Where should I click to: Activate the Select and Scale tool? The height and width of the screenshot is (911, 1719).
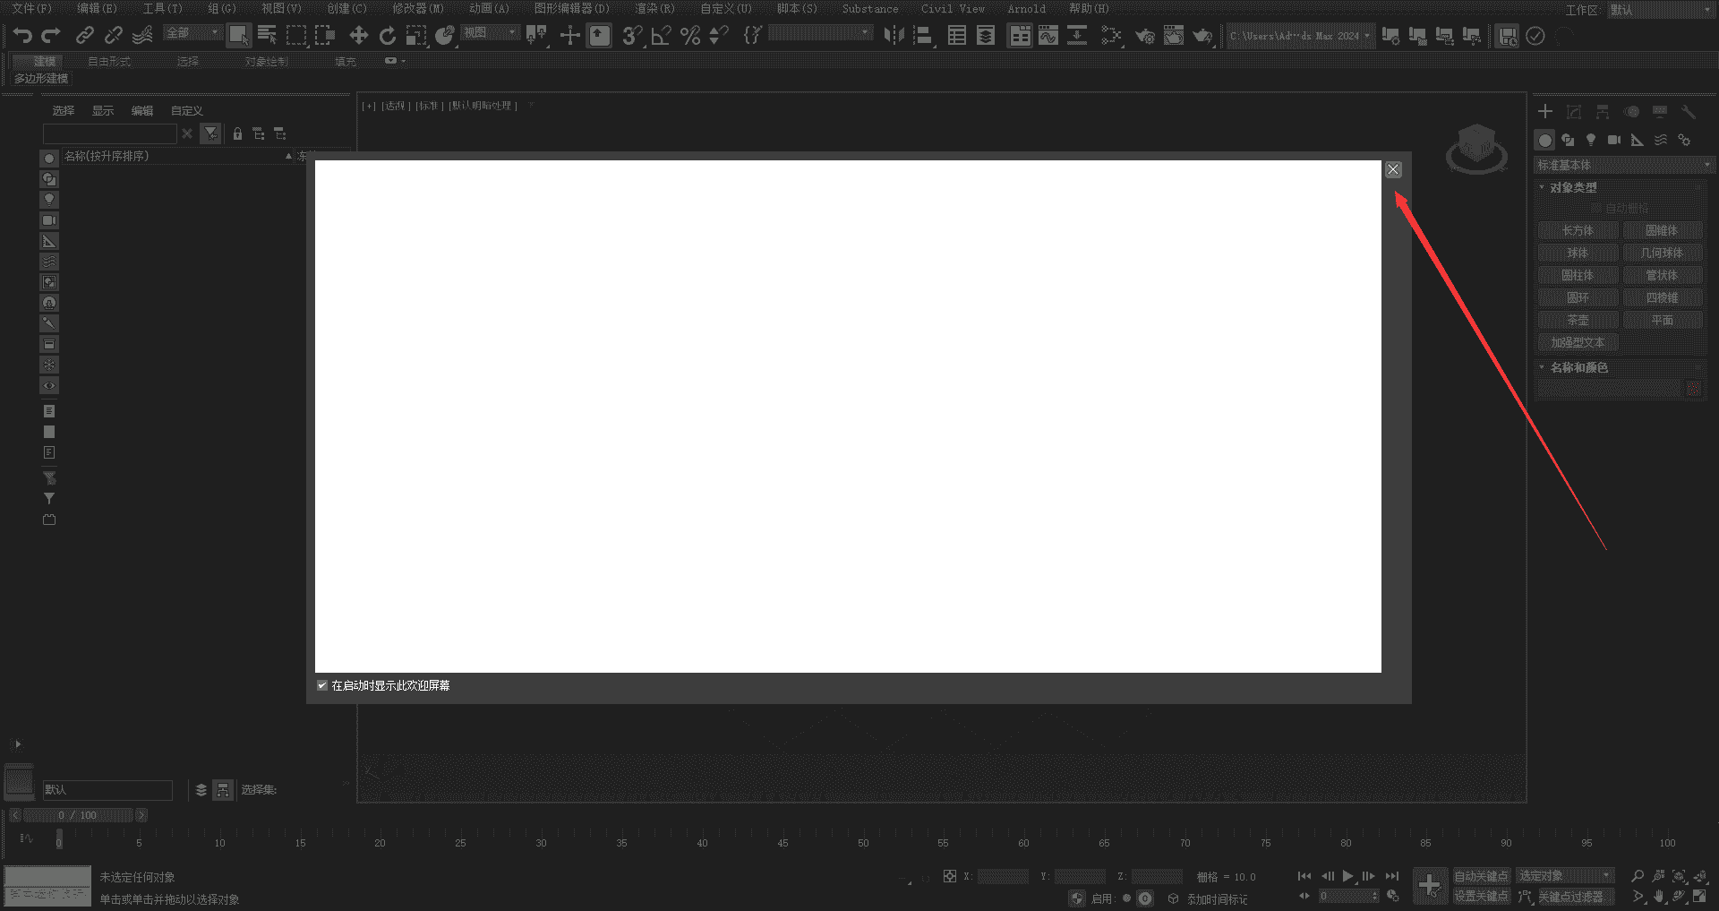416,35
